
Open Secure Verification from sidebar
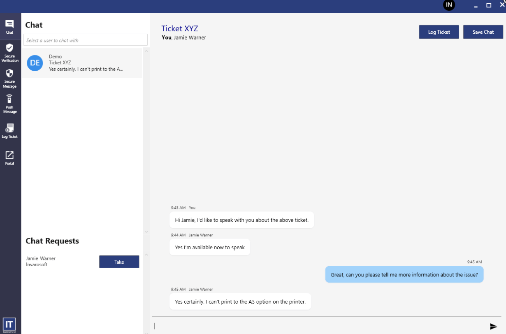[x=9, y=53]
